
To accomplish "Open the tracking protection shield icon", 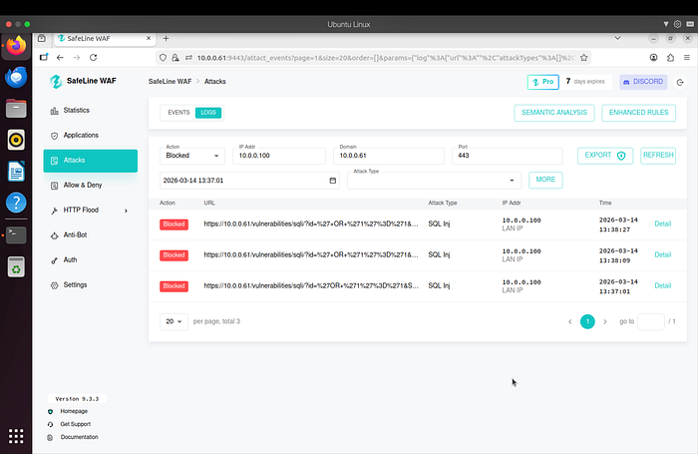I will 163,58.
